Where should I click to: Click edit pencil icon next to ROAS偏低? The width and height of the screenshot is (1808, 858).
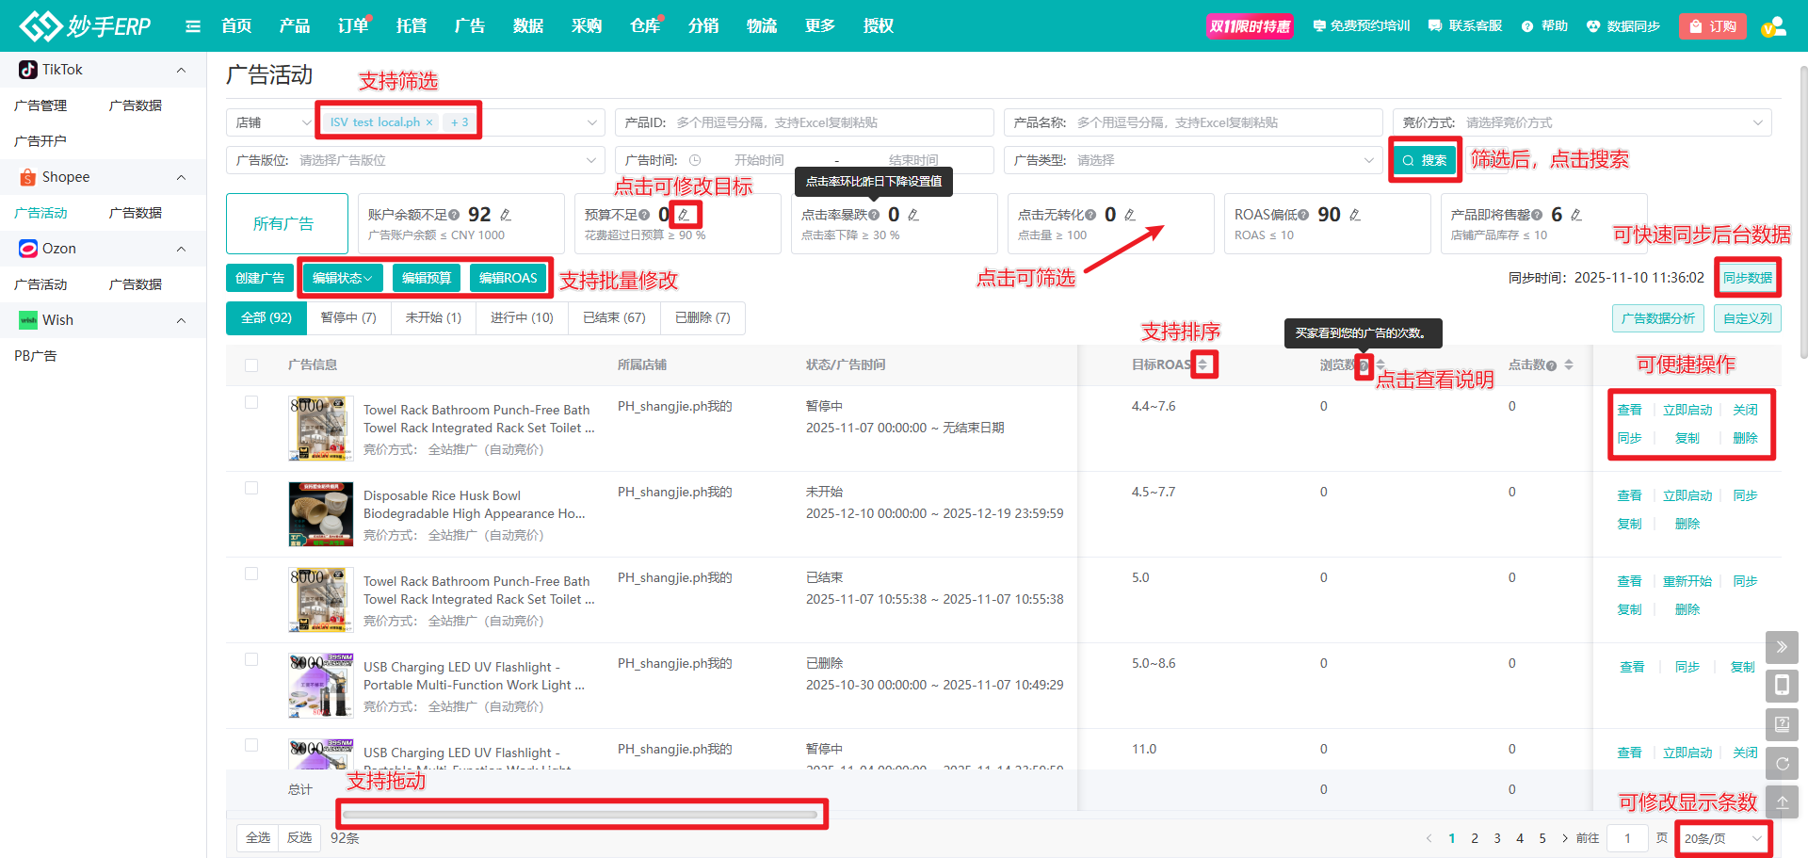[x=1355, y=215]
